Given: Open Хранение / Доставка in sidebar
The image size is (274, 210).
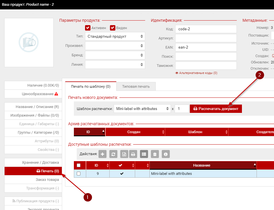Looking at the screenshot, I should pos(40,163).
